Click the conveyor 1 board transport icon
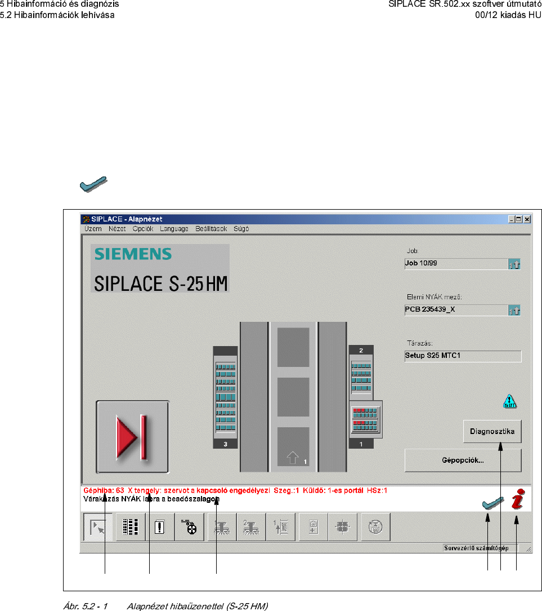 [280, 527]
